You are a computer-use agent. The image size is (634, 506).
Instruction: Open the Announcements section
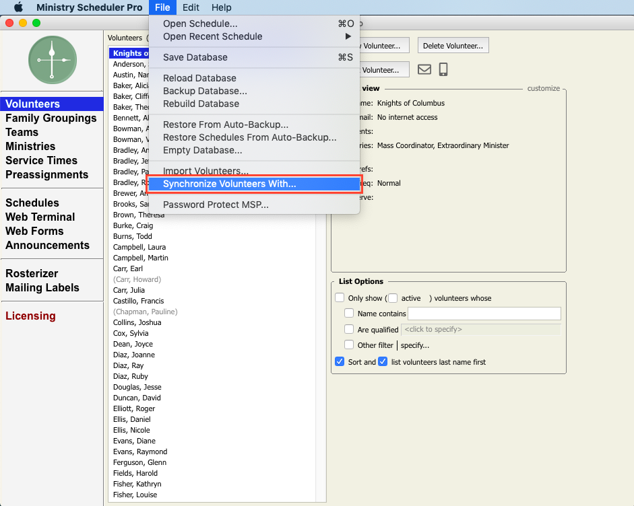coord(47,245)
